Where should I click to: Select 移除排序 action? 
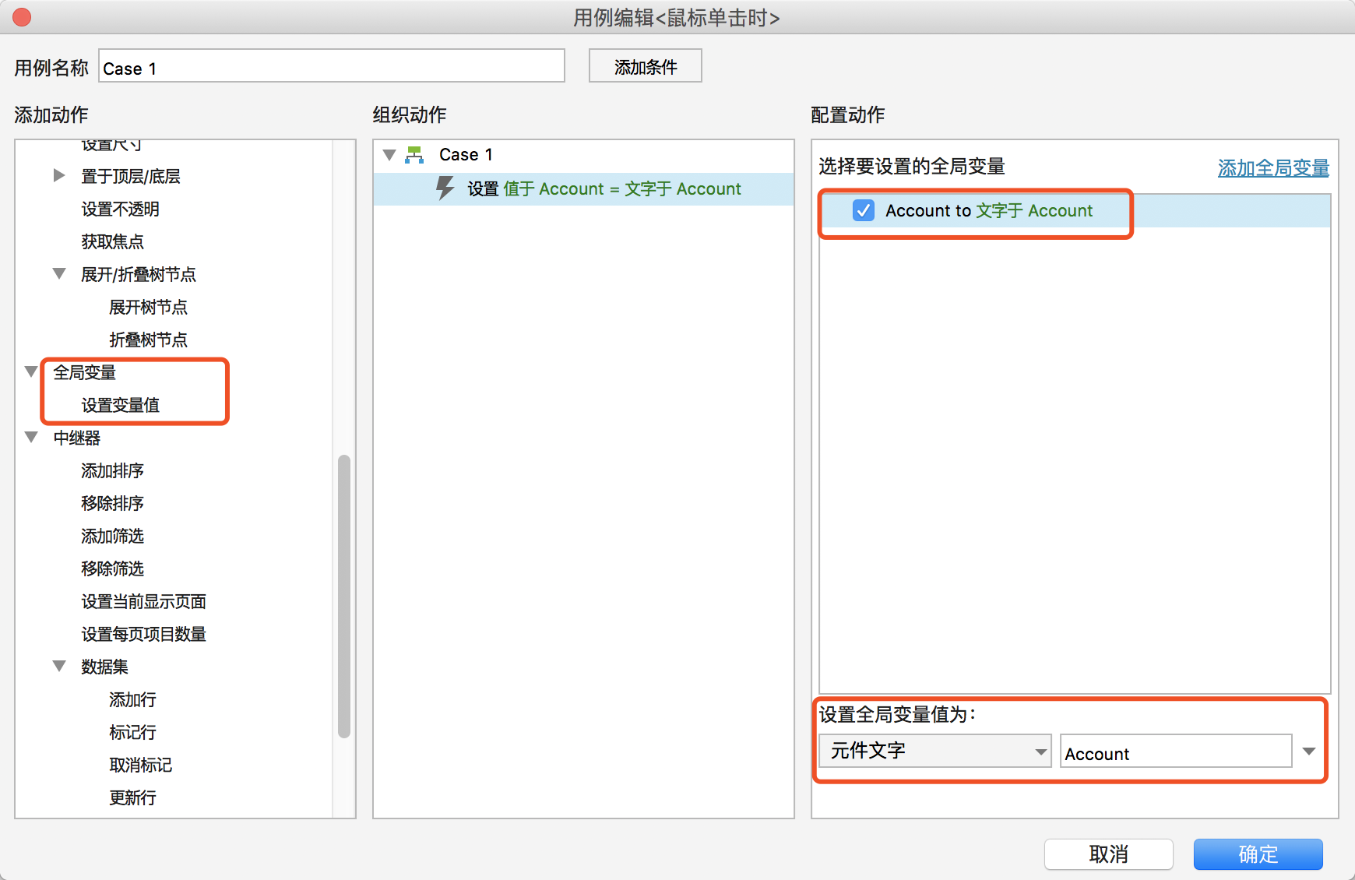tap(112, 503)
